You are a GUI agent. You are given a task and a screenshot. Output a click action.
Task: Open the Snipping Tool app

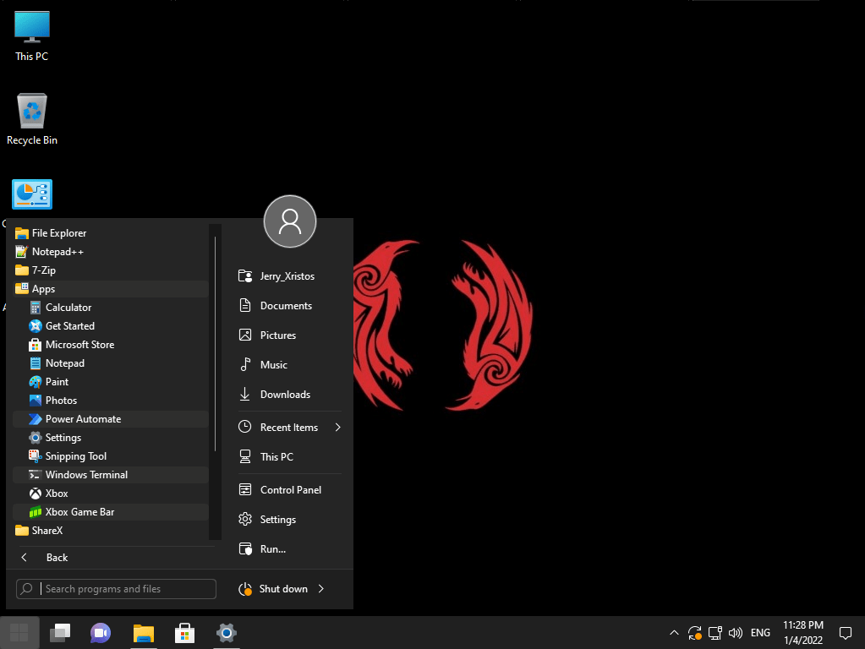(x=76, y=456)
